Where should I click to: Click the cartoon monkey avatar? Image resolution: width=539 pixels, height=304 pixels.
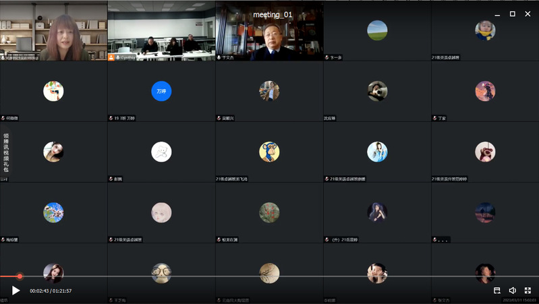[269, 152]
